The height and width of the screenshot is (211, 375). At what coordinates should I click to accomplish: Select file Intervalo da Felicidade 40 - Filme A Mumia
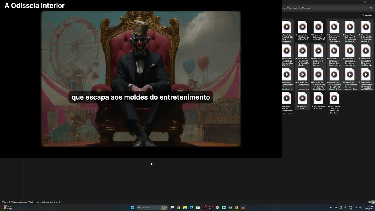point(318,55)
